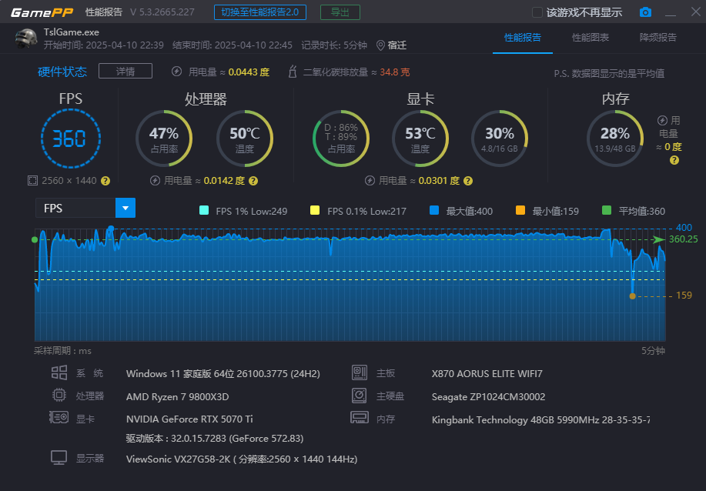Click the text Seagate ZP1024CM30002

(x=488, y=396)
